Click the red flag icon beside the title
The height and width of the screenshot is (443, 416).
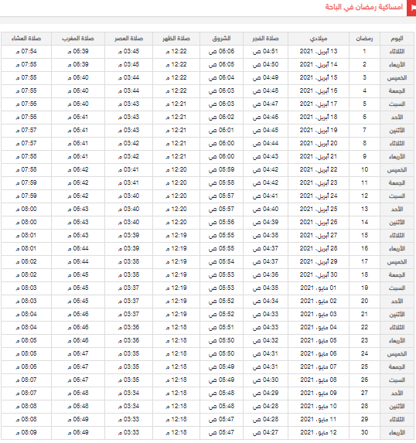point(411,8)
